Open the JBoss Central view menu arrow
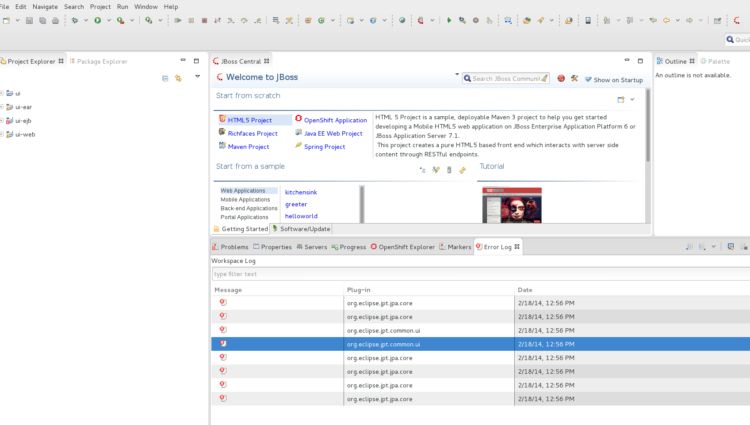 click(x=457, y=74)
